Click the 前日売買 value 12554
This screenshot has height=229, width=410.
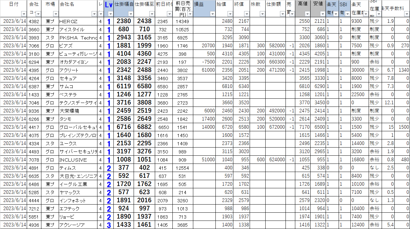183,168
